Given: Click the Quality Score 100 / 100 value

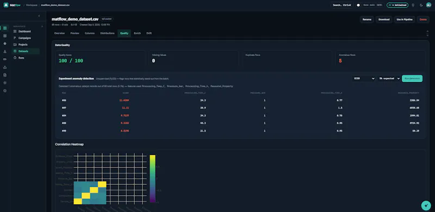Looking at the screenshot, I should (71, 61).
